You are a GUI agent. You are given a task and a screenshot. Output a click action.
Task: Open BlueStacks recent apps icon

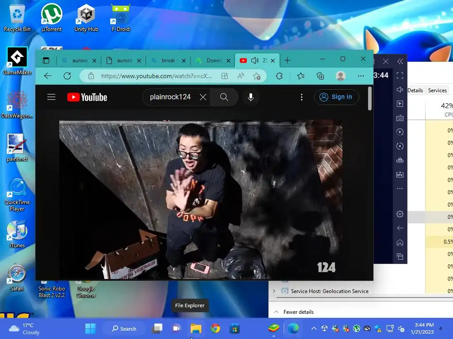tap(400, 256)
